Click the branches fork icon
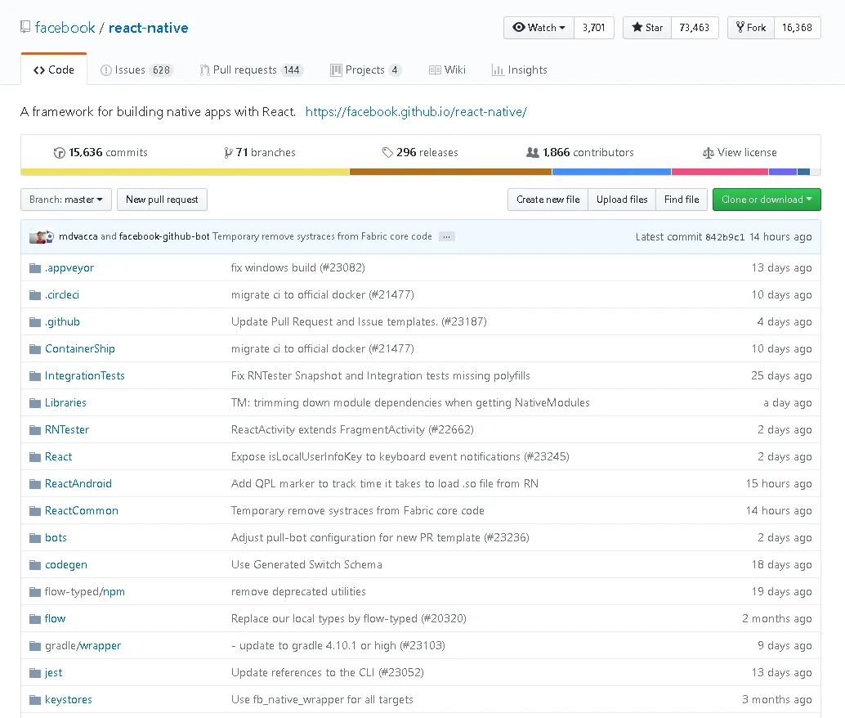The width and height of the screenshot is (845, 718). point(229,153)
